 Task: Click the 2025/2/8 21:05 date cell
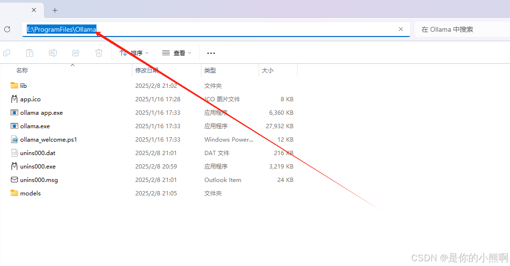coord(156,193)
